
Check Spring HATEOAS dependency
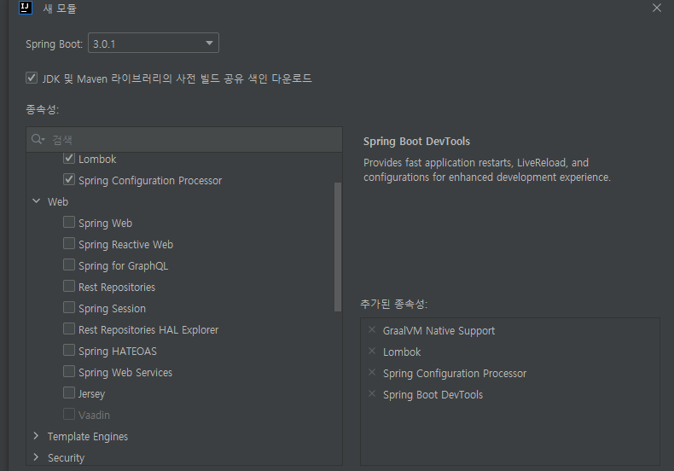(x=69, y=350)
